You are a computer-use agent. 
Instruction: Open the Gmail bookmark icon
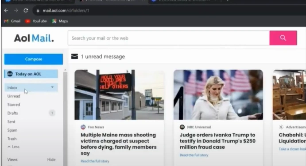[6, 21]
